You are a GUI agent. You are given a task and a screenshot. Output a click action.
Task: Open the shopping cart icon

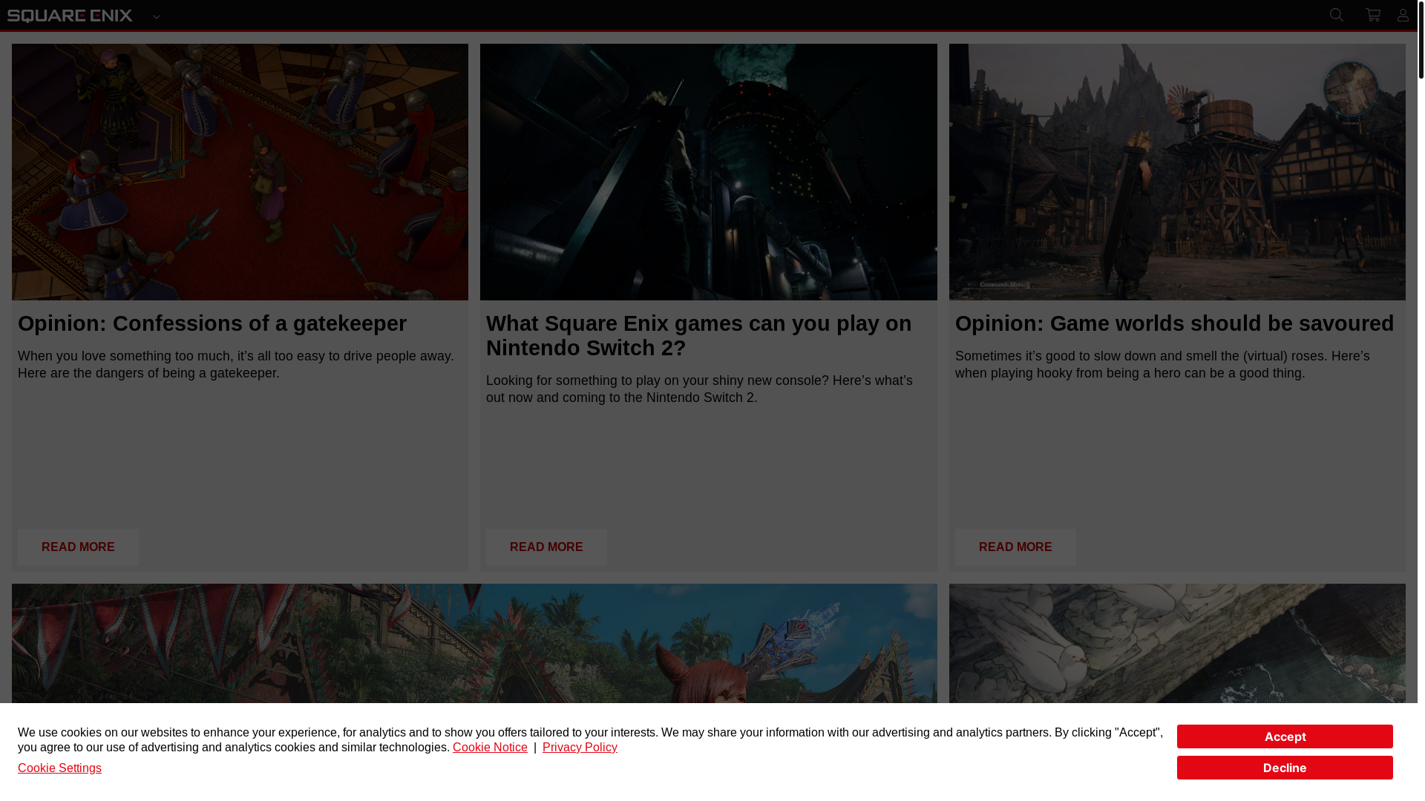1373,15
